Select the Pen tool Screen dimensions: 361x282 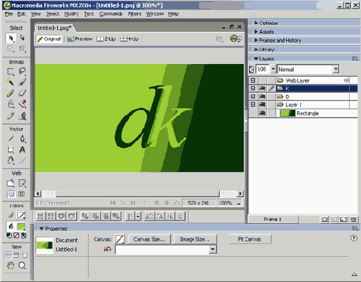[22, 139]
